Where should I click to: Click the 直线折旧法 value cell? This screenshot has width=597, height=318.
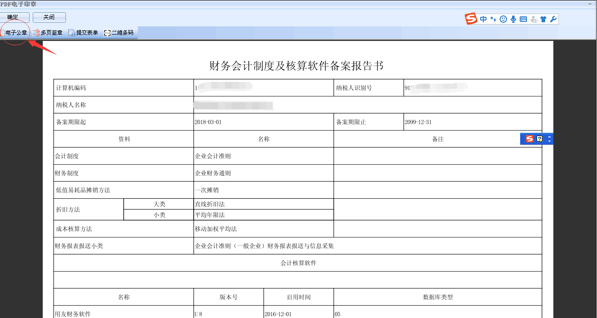click(x=264, y=204)
